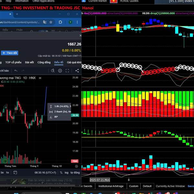The height and width of the screenshot is (194, 194).
Task: Click the Tháng 10 time axis label
Action: (57, 166)
